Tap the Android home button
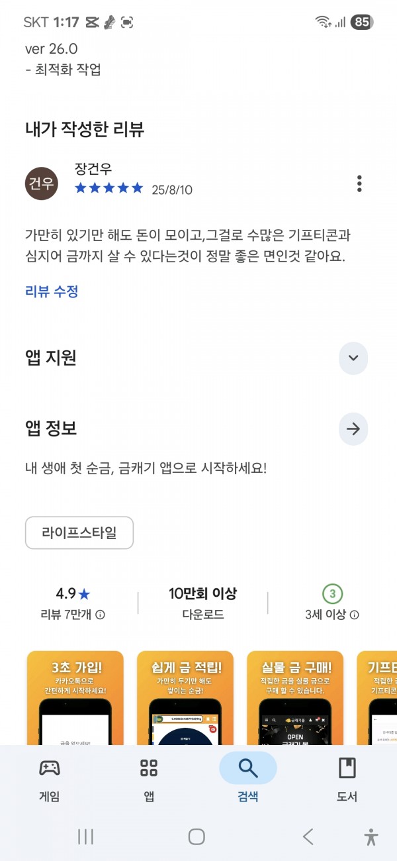Screen dimensions: 397x861 click(197, 836)
